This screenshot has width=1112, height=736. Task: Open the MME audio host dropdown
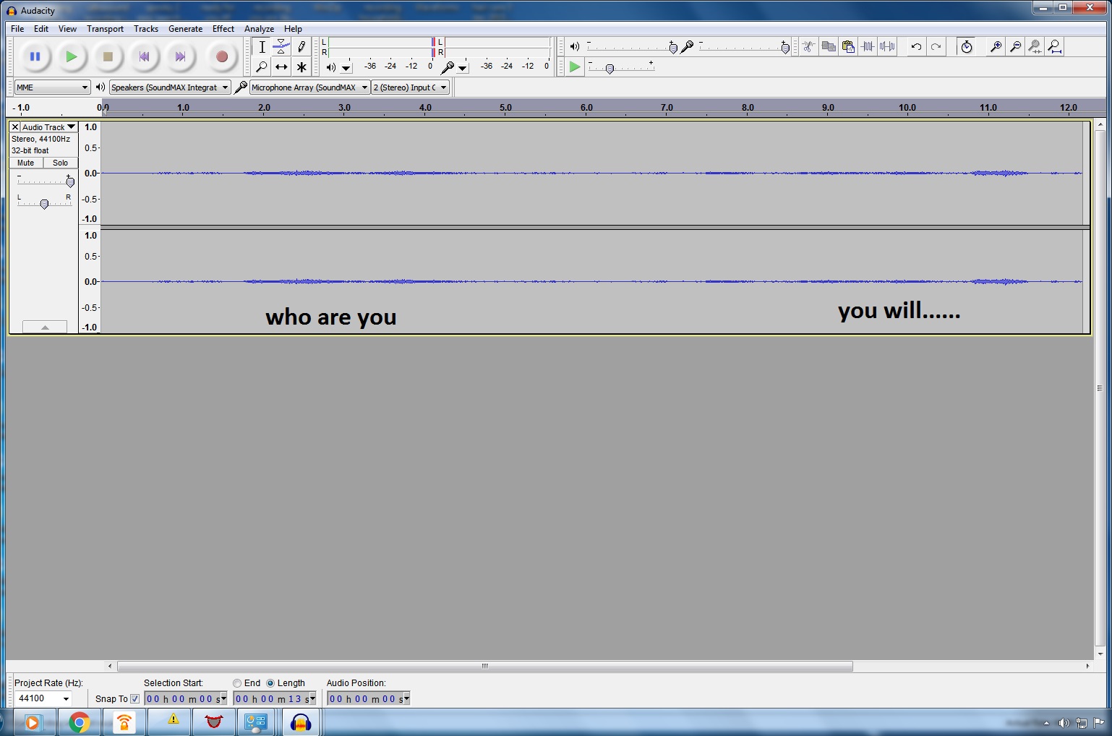point(52,87)
